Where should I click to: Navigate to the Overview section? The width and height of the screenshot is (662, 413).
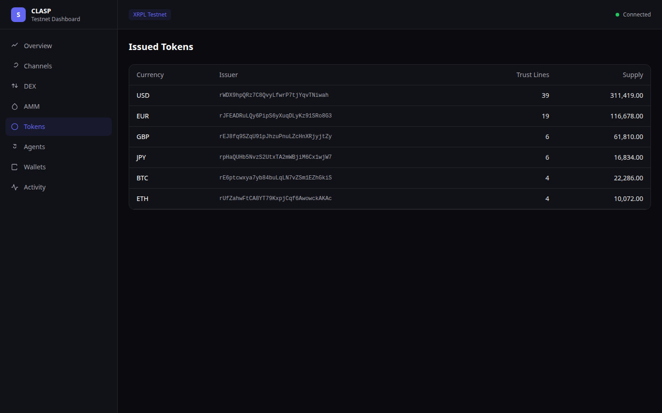pyautogui.click(x=38, y=45)
